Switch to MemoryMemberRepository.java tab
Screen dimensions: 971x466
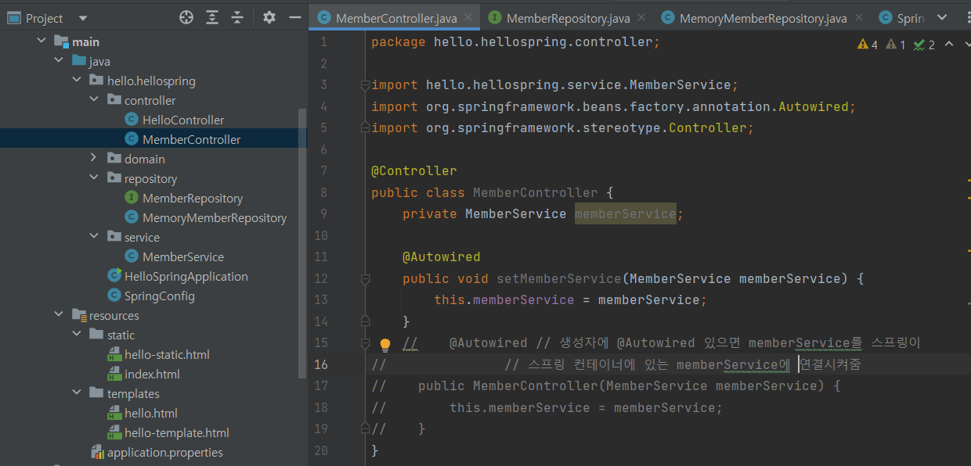pyautogui.click(x=763, y=18)
